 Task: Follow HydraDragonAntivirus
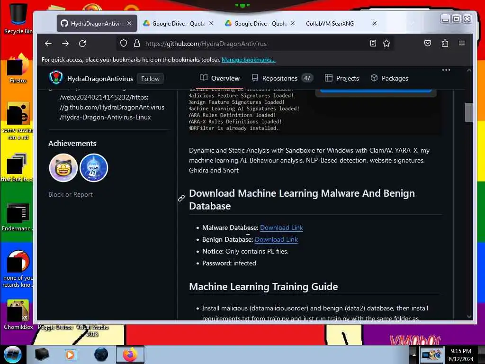(150, 79)
